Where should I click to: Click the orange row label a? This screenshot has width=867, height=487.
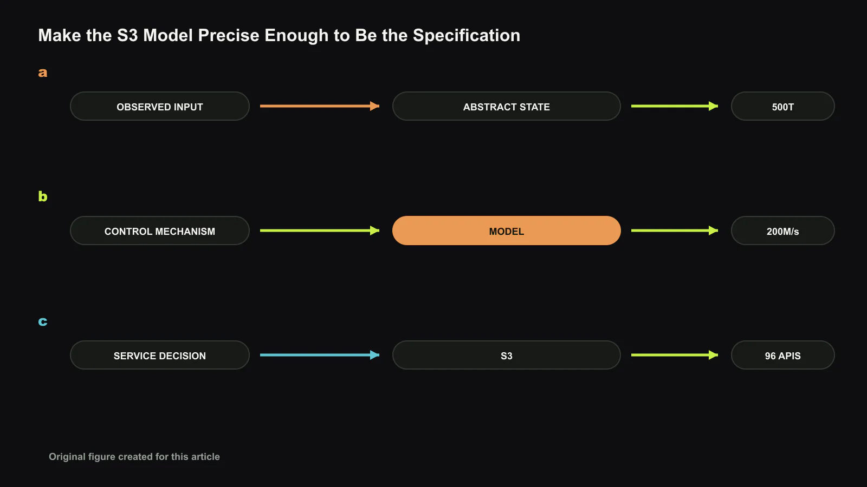[x=43, y=73]
